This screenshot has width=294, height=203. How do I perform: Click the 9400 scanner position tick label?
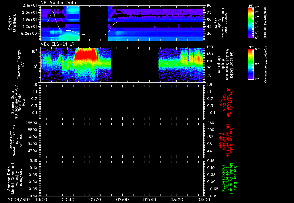[x=33, y=144]
